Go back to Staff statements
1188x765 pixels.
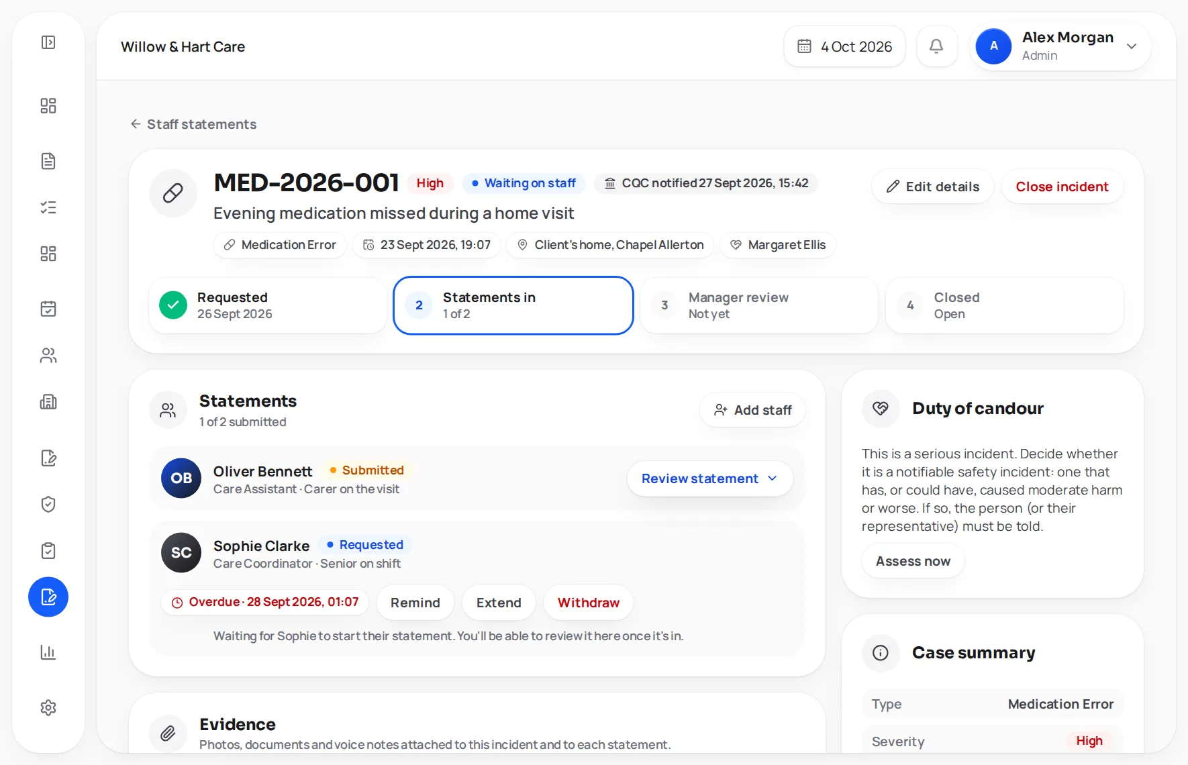193,124
